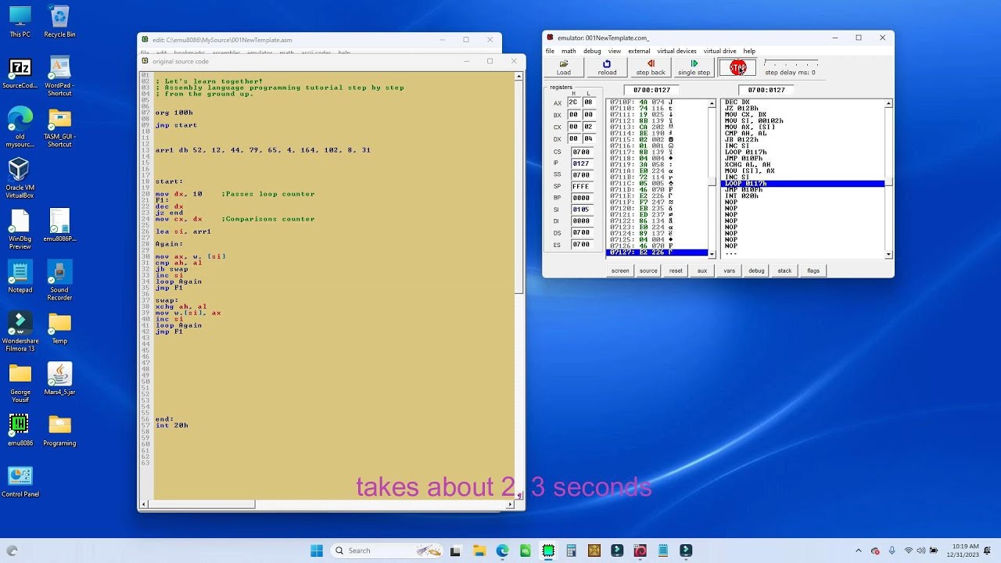Click the address field above disassembly list
Screen dimensions: 1001x563
pos(766,90)
